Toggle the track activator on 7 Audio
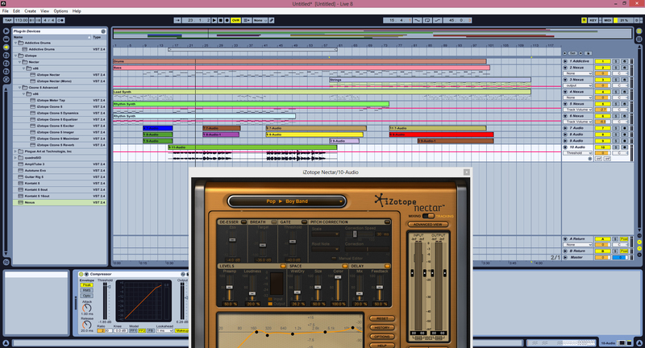The width and height of the screenshot is (645, 348). (x=602, y=128)
